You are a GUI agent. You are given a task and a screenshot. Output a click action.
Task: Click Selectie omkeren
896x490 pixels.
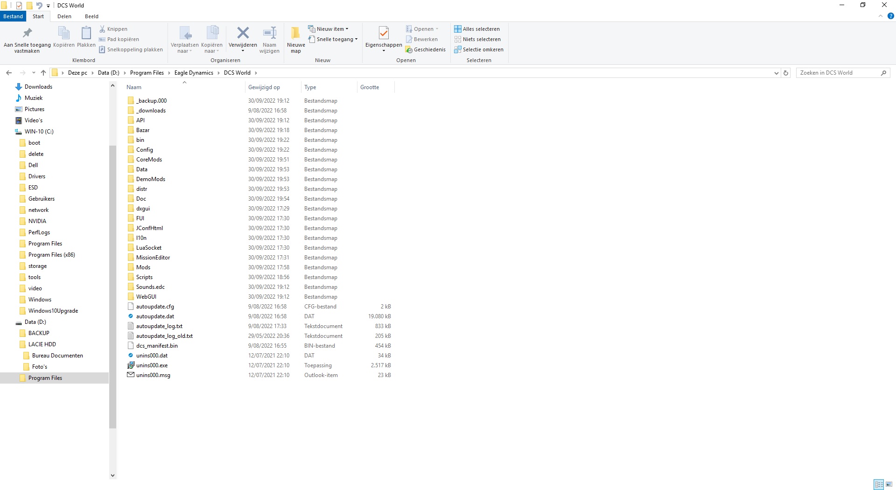[x=479, y=49]
